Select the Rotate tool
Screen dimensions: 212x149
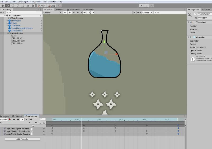(12, 6)
